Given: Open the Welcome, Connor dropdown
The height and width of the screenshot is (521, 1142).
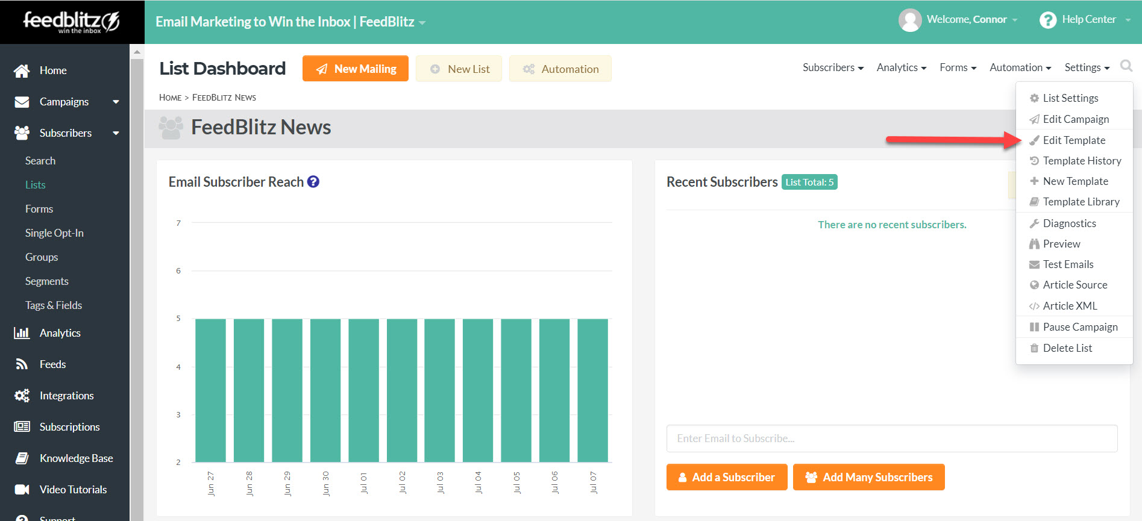Looking at the screenshot, I should click(x=1015, y=20).
